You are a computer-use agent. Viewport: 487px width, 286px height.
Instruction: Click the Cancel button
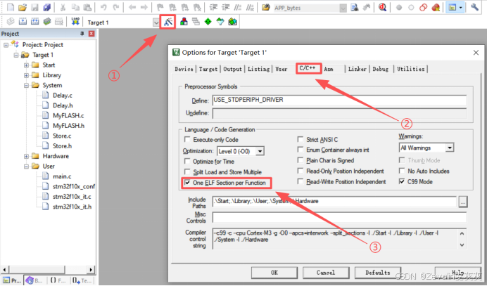pyautogui.click(x=326, y=273)
